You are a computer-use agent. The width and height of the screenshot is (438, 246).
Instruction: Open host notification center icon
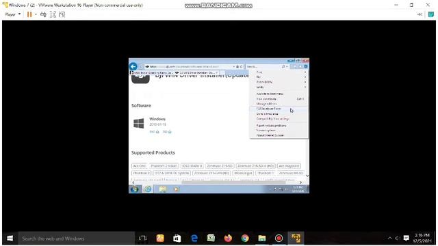(x=406, y=238)
